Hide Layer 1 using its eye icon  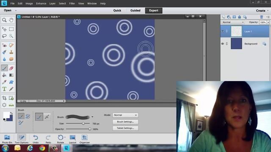223,31
